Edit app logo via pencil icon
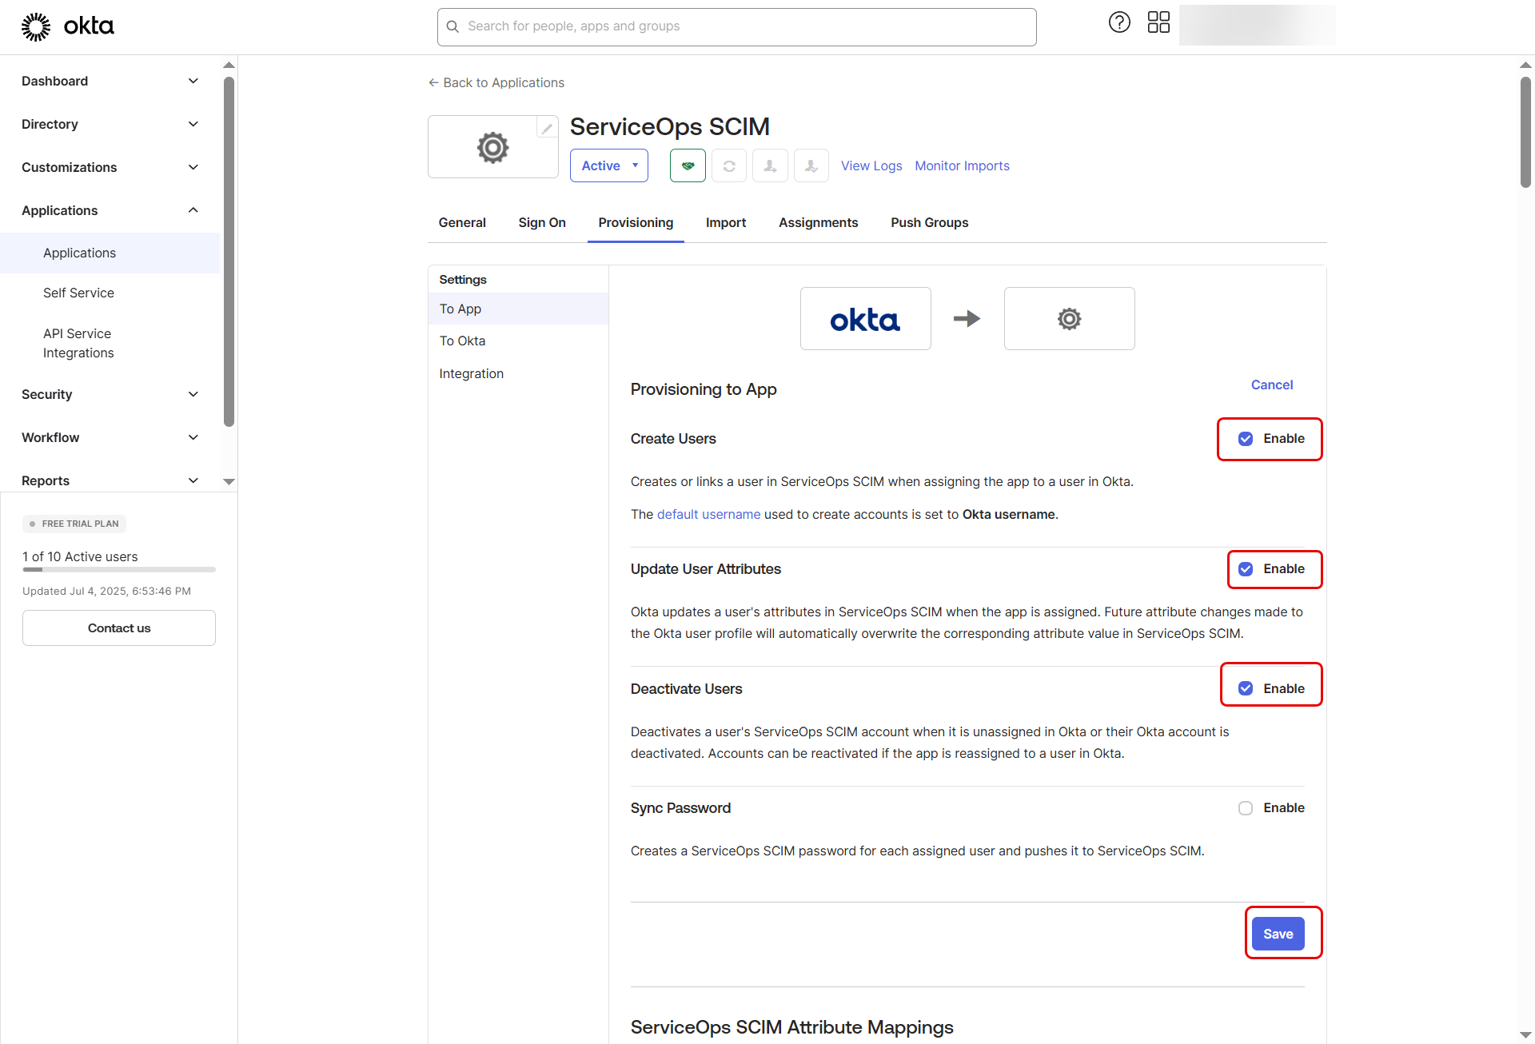 tap(547, 128)
